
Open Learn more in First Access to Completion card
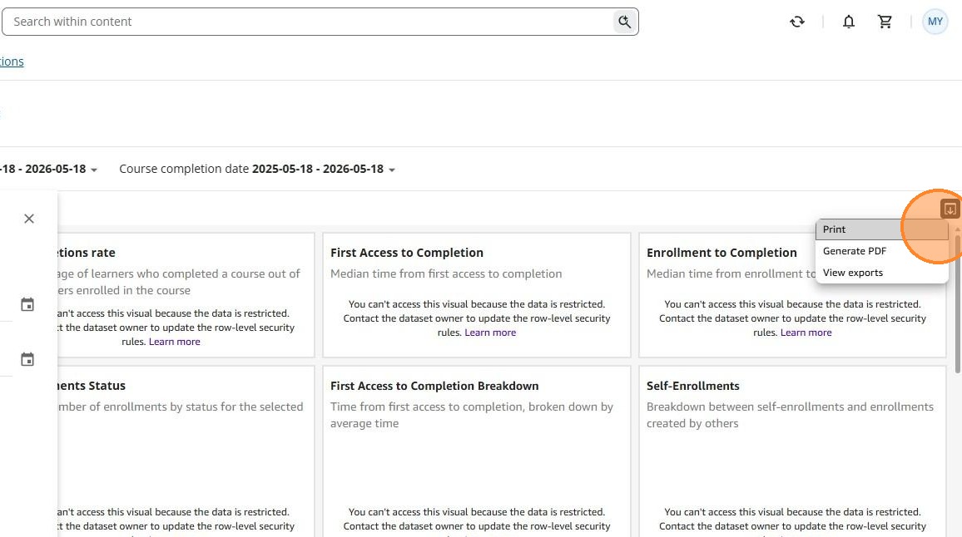[x=490, y=333]
